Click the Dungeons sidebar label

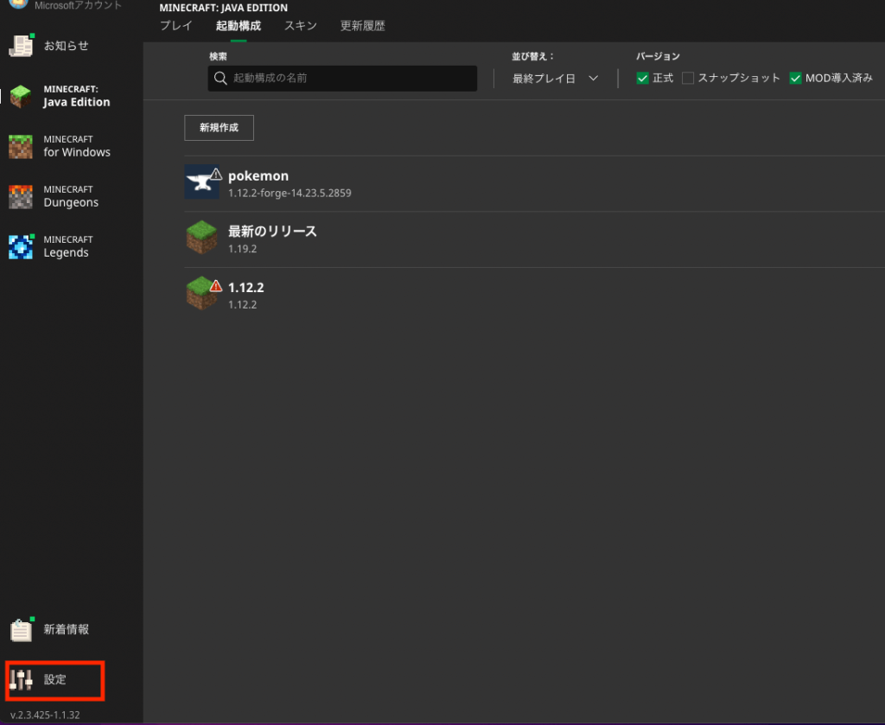click(71, 202)
